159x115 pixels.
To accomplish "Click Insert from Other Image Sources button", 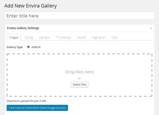I will [37, 108].
